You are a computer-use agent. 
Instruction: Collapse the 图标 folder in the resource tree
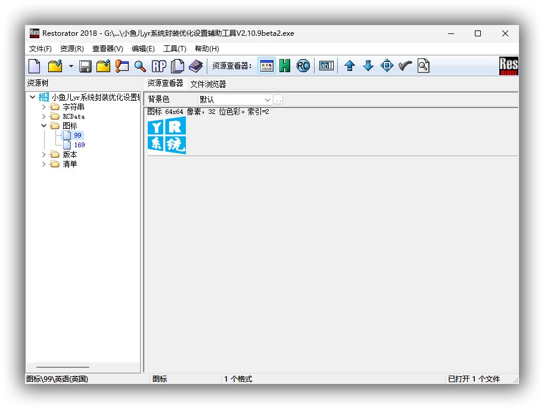[42, 125]
